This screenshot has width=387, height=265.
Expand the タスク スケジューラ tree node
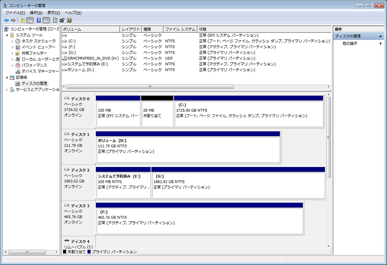click(x=12, y=41)
